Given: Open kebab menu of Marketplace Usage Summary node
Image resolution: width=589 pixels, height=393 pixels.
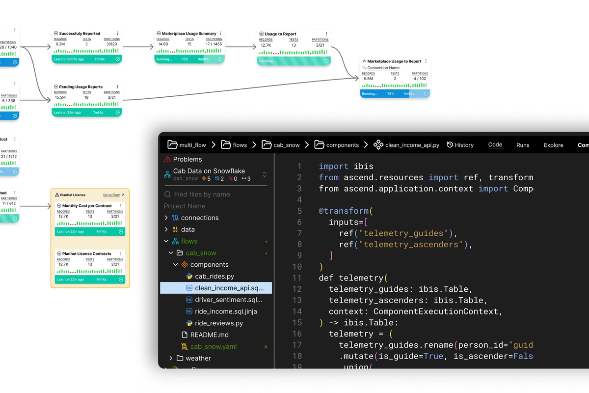Looking at the screenshot, I should click(x=220, y=33).
